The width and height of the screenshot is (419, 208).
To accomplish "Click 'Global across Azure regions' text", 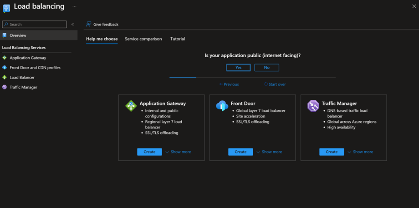I will pyautogui.click(x=352, y=122).
